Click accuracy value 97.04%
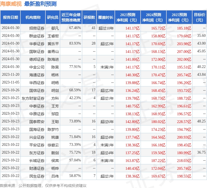 (x=75, y=160)
